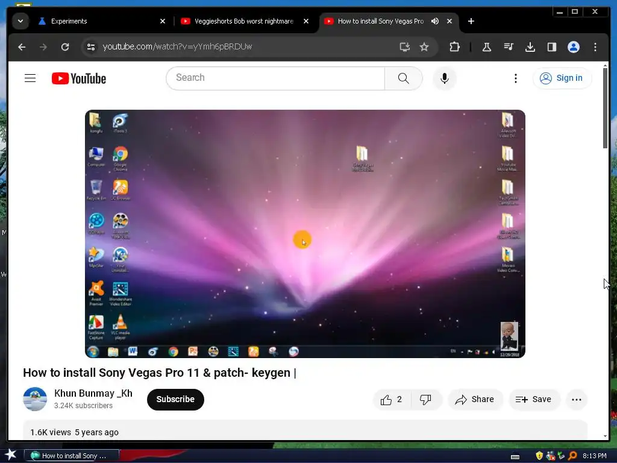Switch to Veggieshorts Bob worst nightmare tab

point(245,21)
